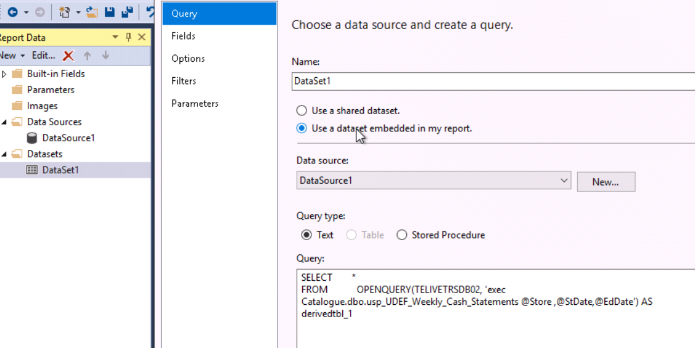This screenshot has width=695, height=348.
Task: Select the Built-in Fields folder
Action: [56, 73]
